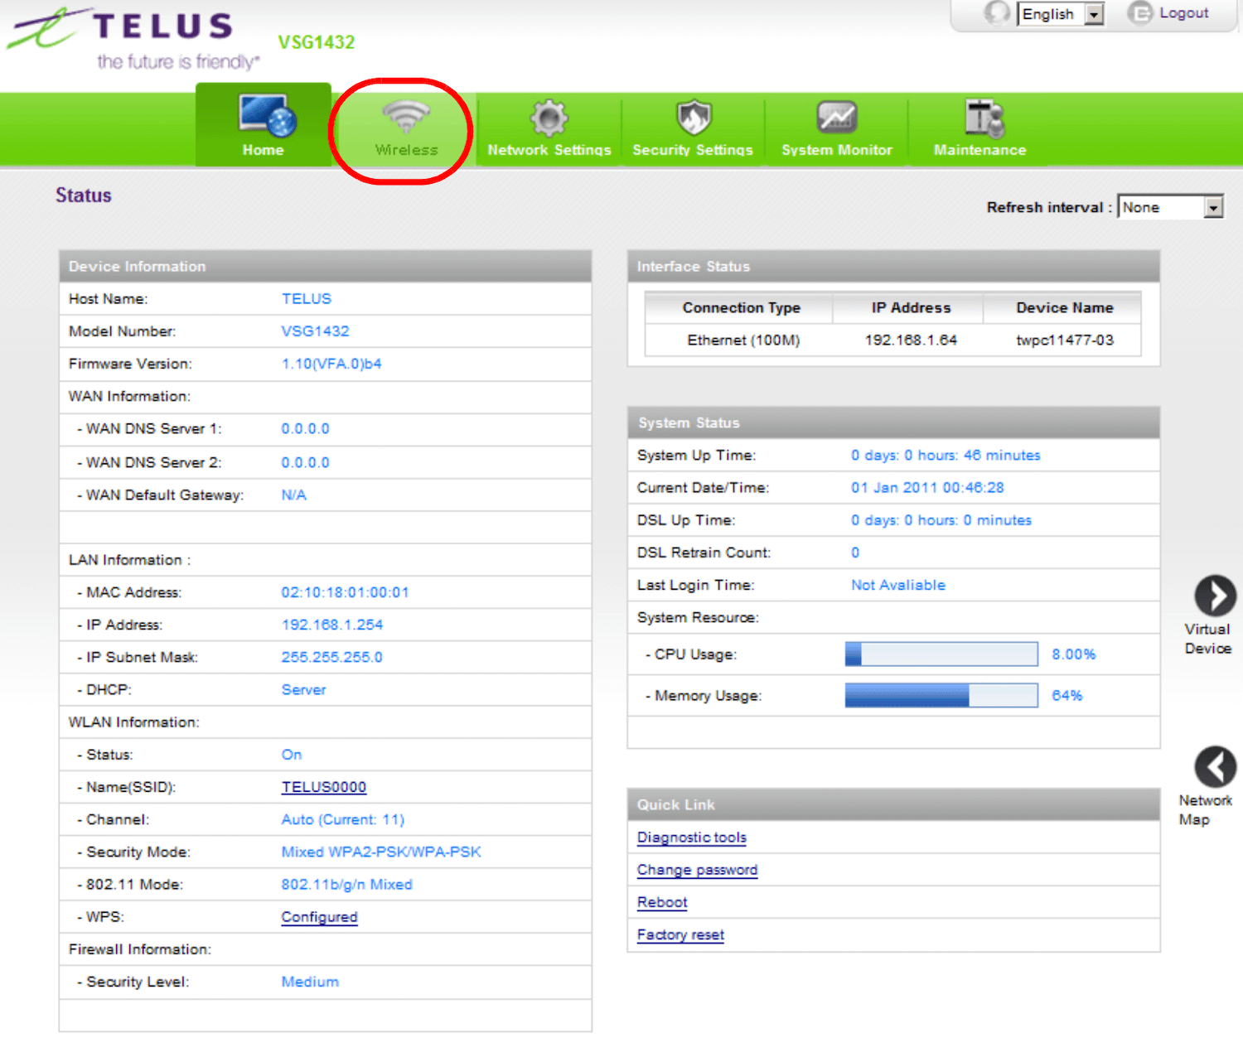Open the TELUS0000 SSID link
The width and height of the screenshot is (1243, 1038).
coord(324,787)
